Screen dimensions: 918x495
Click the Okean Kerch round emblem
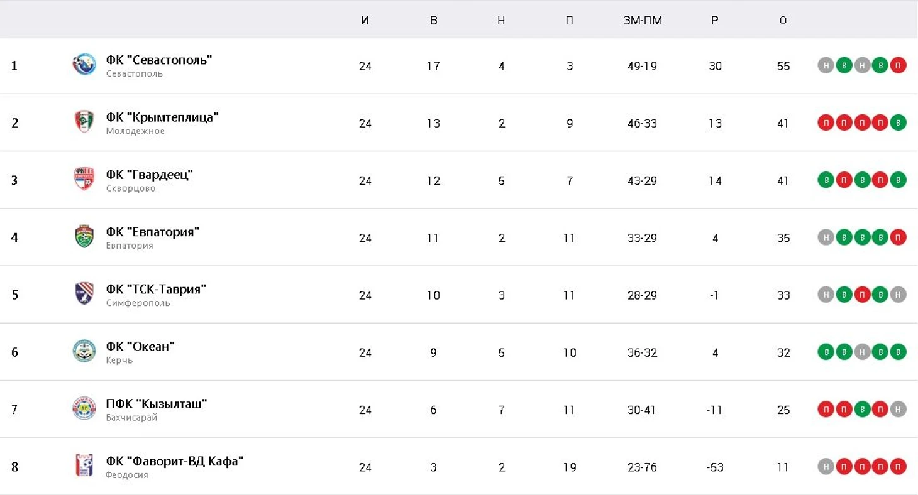(84, 351)
